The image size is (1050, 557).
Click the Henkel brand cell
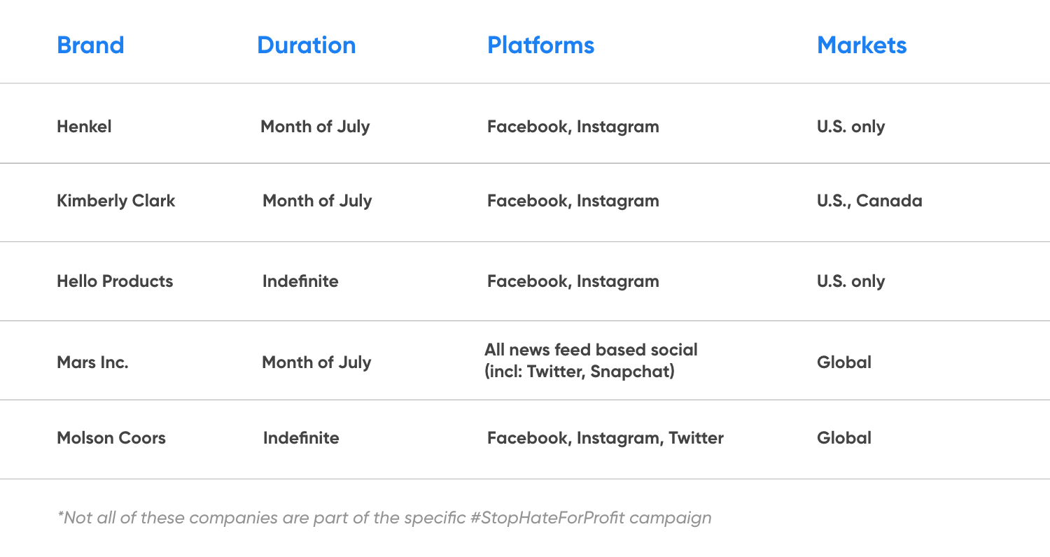(84, 127)
